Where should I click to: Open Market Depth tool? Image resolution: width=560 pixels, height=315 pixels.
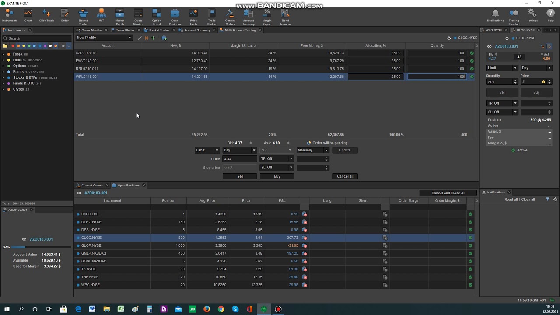click(x=120, y=17)
